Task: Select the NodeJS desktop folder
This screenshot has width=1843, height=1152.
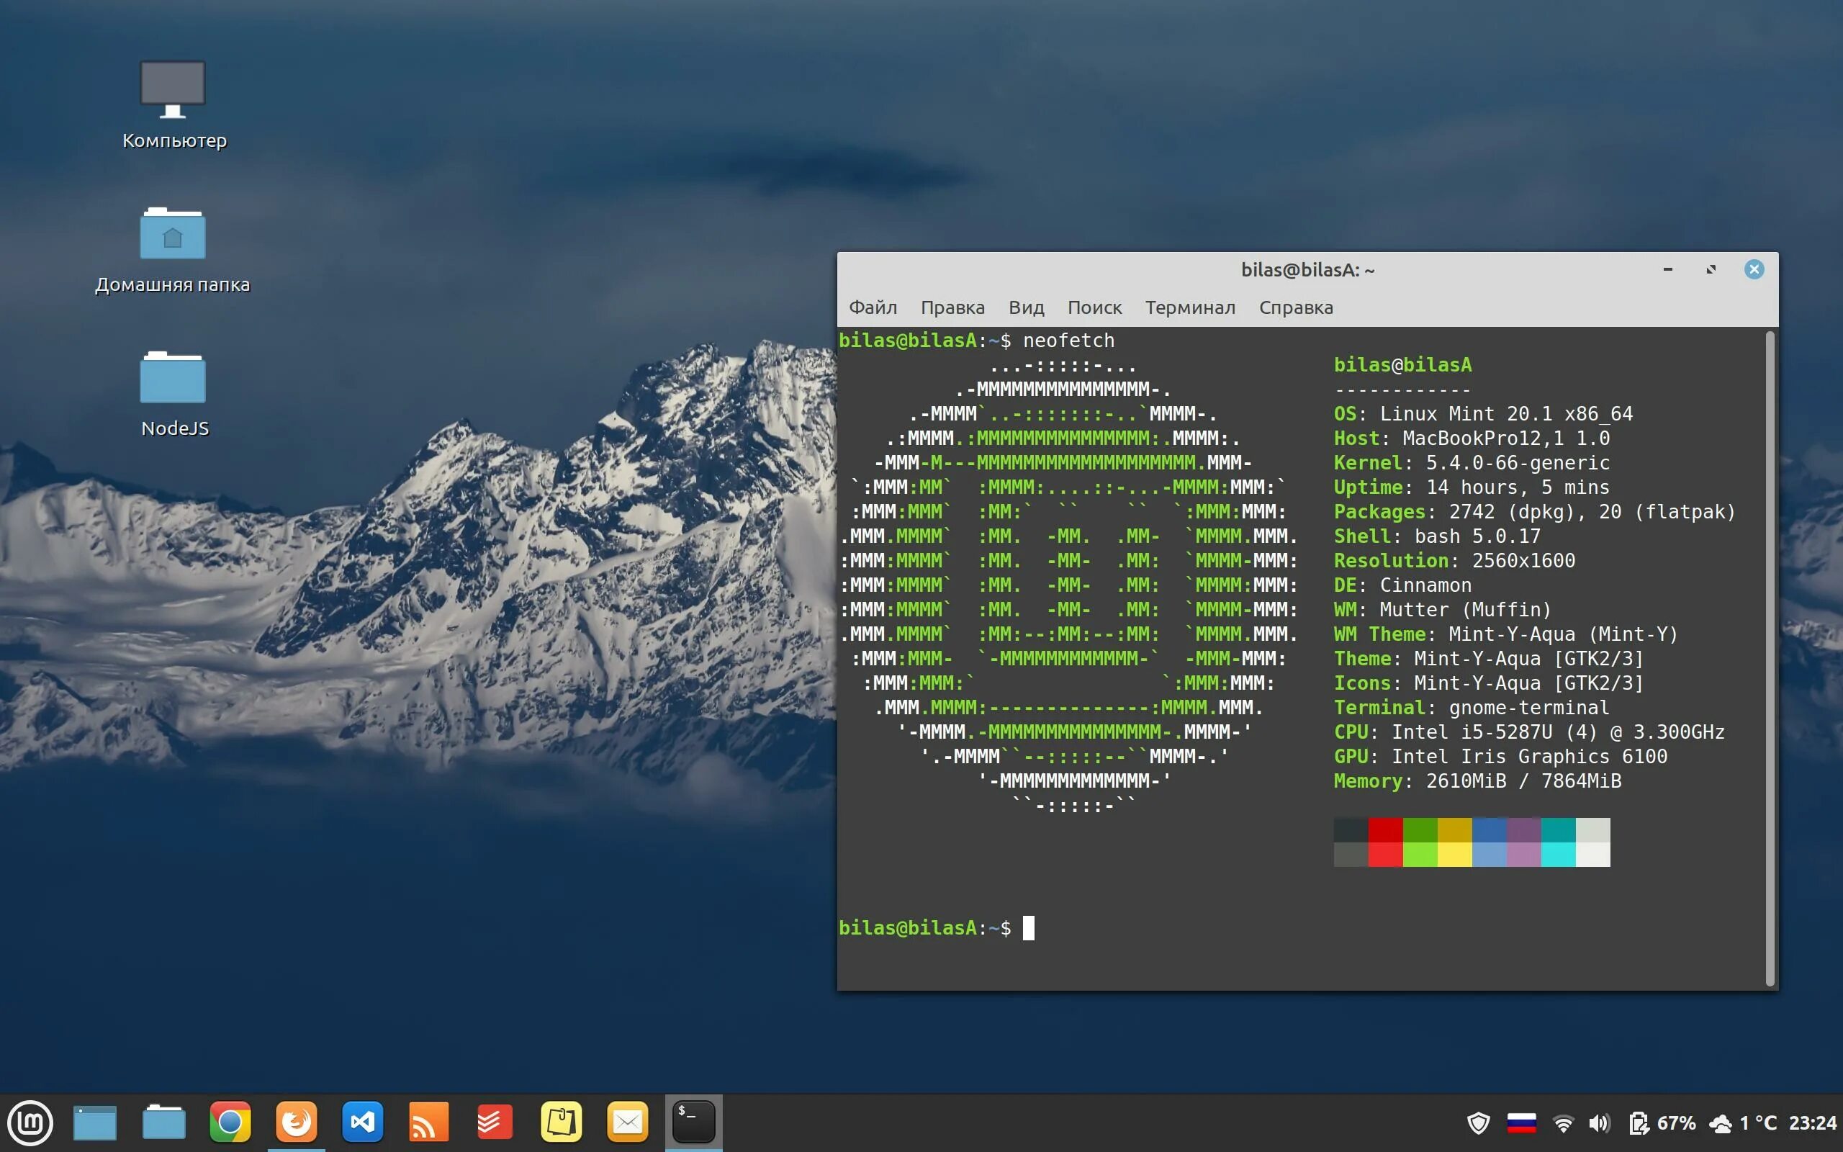Action: [173, 392]
